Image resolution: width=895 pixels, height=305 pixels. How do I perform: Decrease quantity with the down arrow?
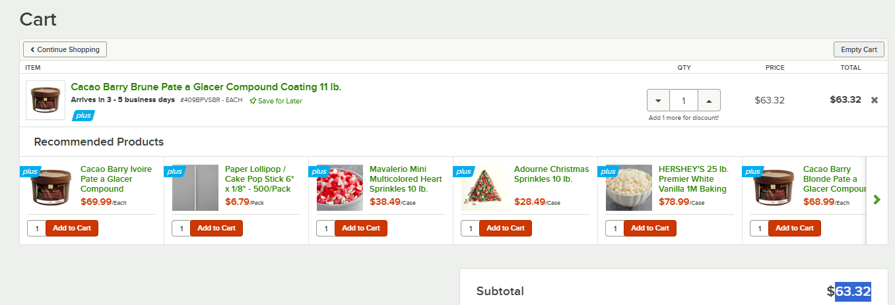[x=658, y=101]
